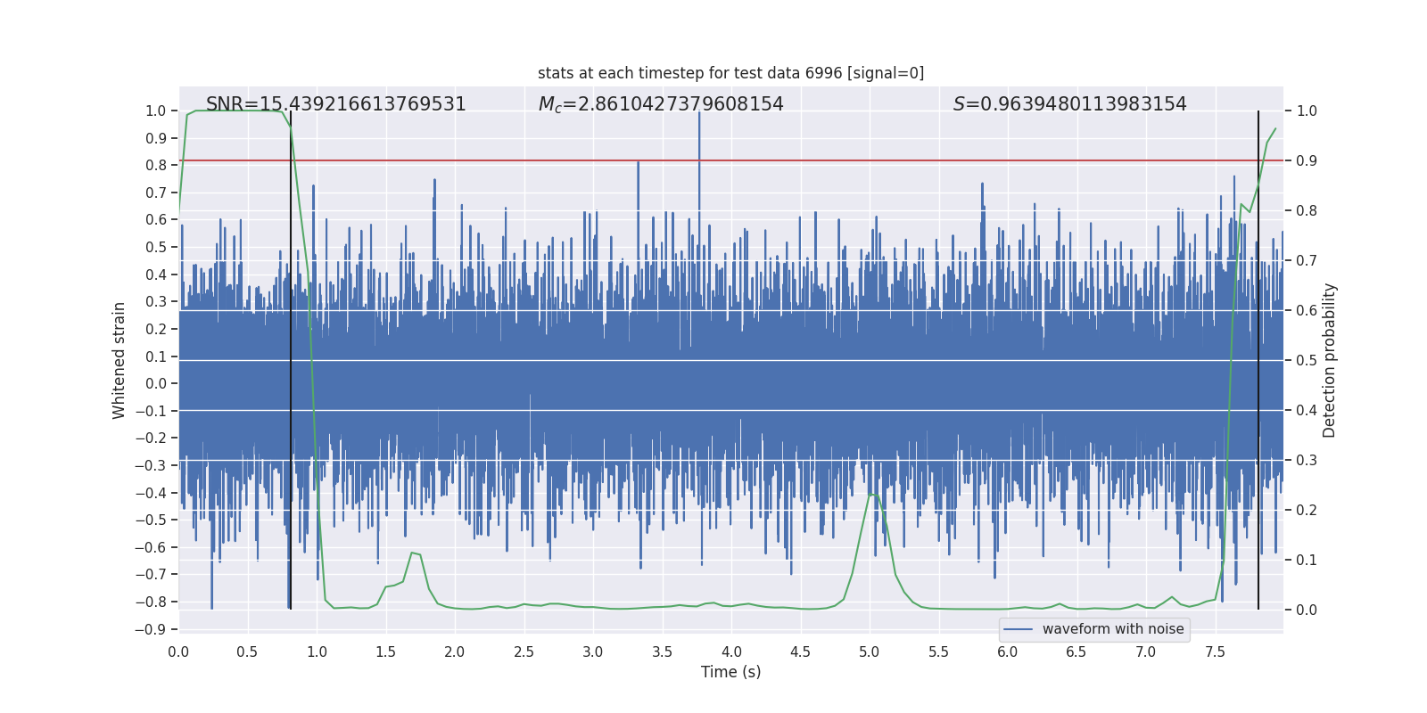The image size is (1427, 713).
Task: Click the right black vertical marker line
Action: click(x=1258, y=356)
